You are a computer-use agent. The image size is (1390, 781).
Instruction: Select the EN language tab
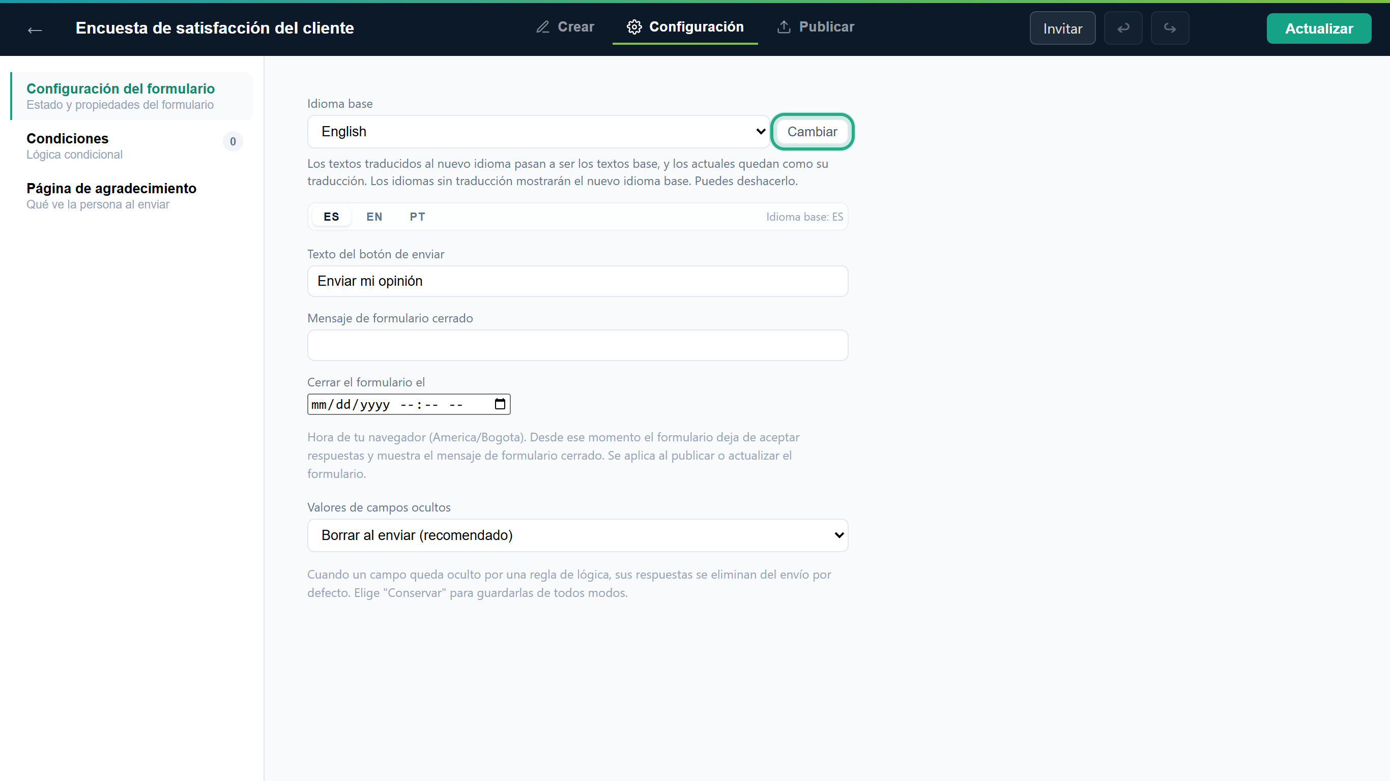coord(374,217)
